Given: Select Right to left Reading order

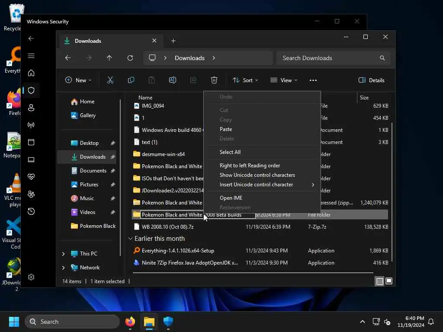Looking at the screenshot, I should point(262,166).
